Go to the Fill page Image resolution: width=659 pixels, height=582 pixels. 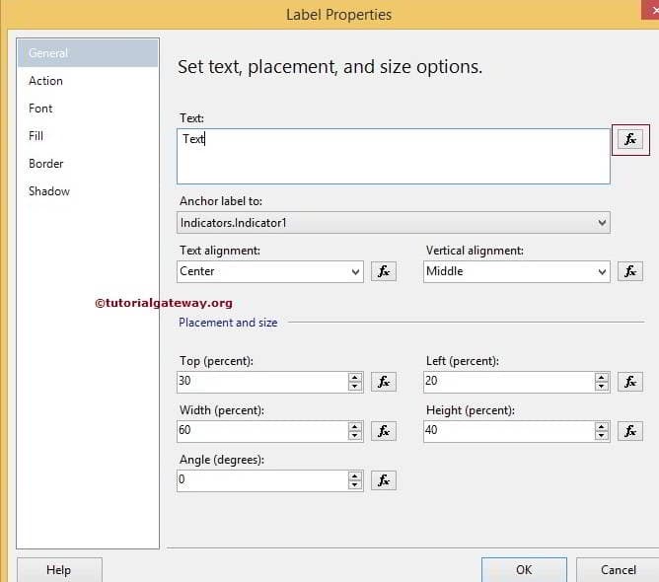88,136
